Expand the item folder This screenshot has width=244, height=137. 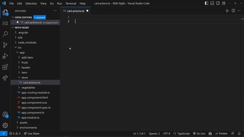pos(24,73)
